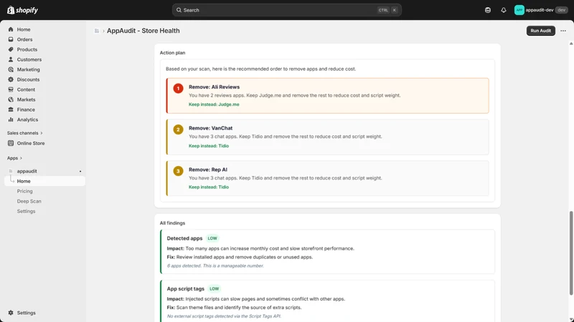Screen dimensions: 574x322
Task: Click the yellow step 2 badge
Action: pos(178,130)
